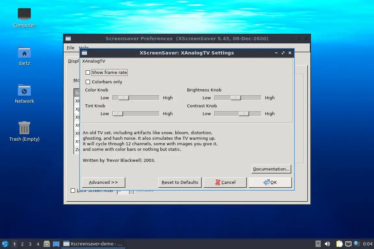
Task: Click the 0:04 taskbar clock
Action: (x=368, y=244)
